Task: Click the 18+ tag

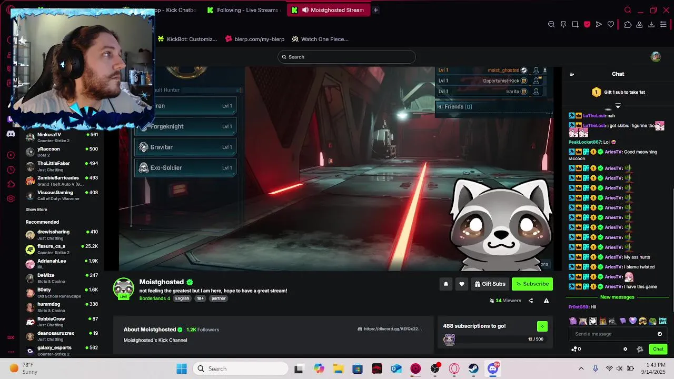Action: [x=200, y=298]
